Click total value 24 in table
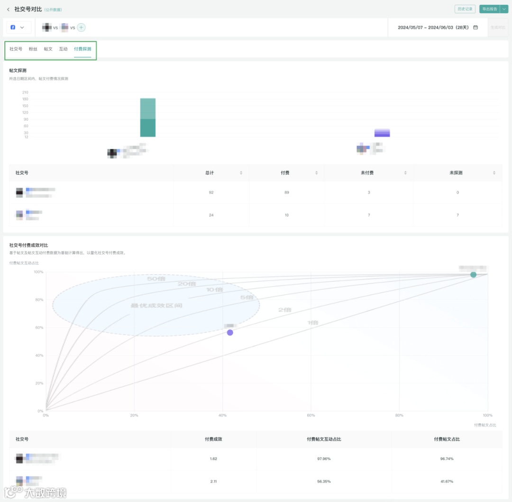 click(x=211, y=215)
